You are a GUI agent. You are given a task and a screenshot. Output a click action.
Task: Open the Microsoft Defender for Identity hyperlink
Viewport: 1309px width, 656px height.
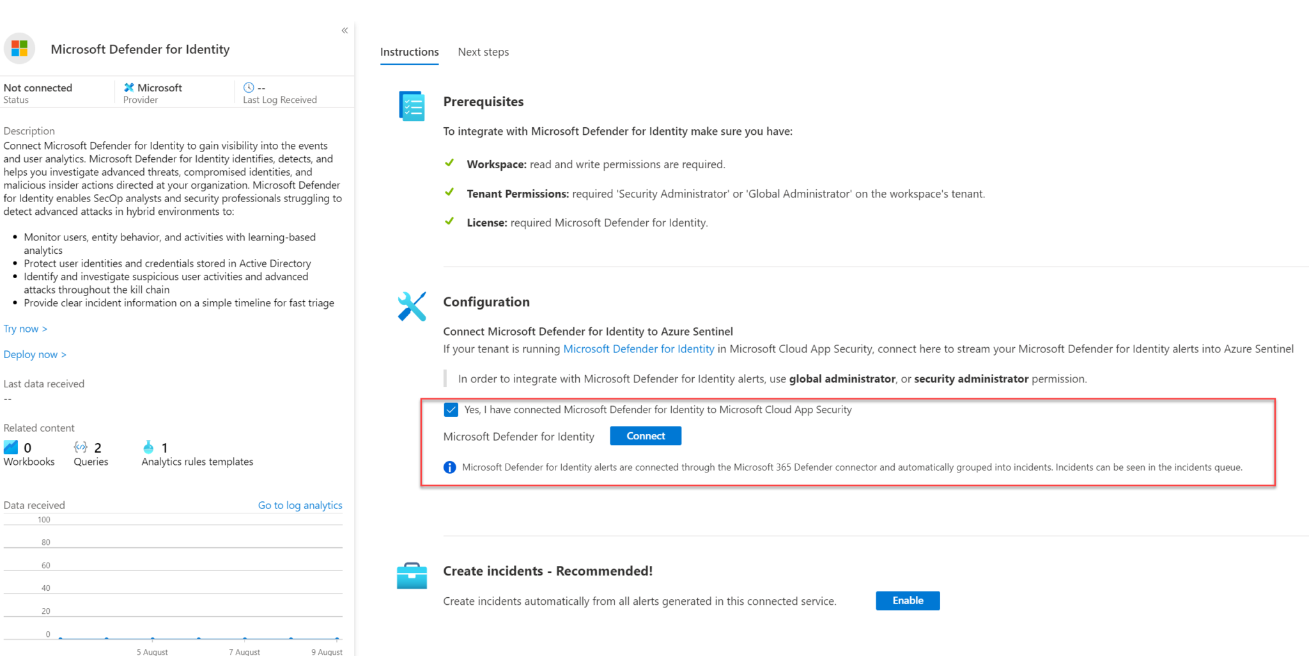pyautogui.click(x=639, y=348)
